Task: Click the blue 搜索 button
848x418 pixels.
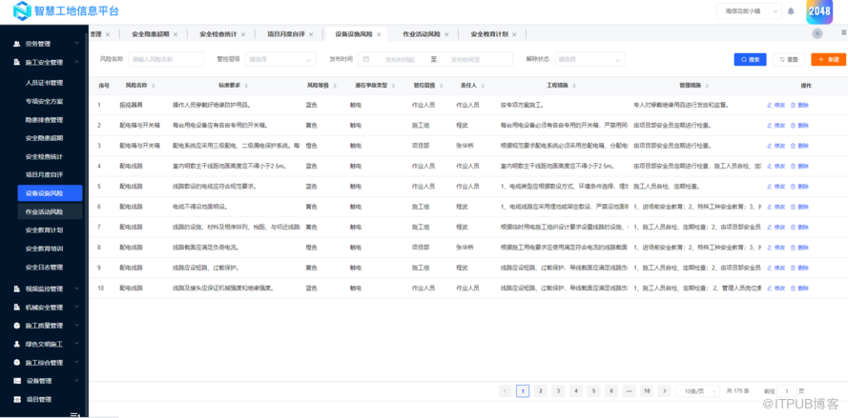Action: tap(750, 59)
